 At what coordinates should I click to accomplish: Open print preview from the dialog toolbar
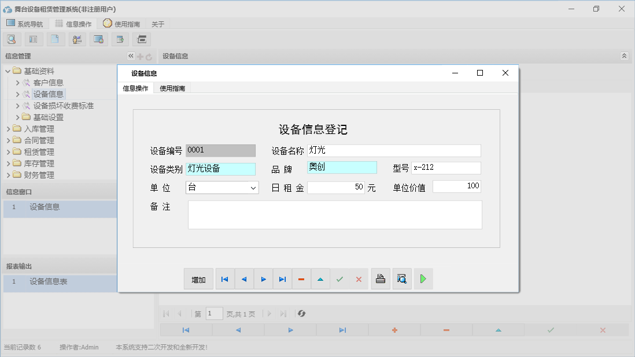[x=401, y=278]
